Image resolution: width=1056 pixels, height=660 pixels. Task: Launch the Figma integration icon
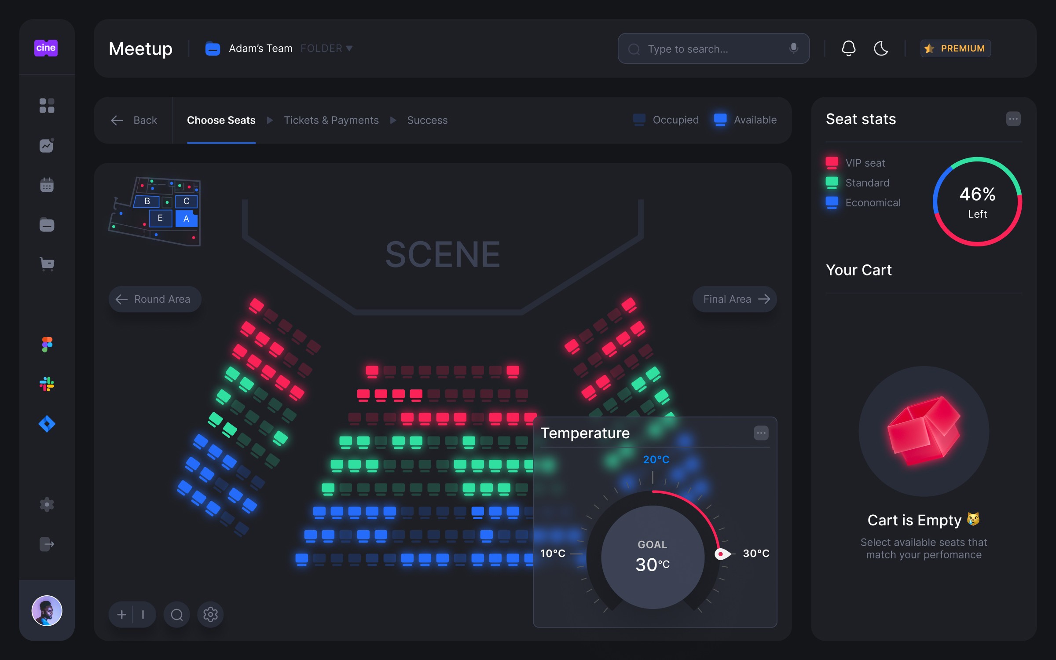[x=47, y=345]
